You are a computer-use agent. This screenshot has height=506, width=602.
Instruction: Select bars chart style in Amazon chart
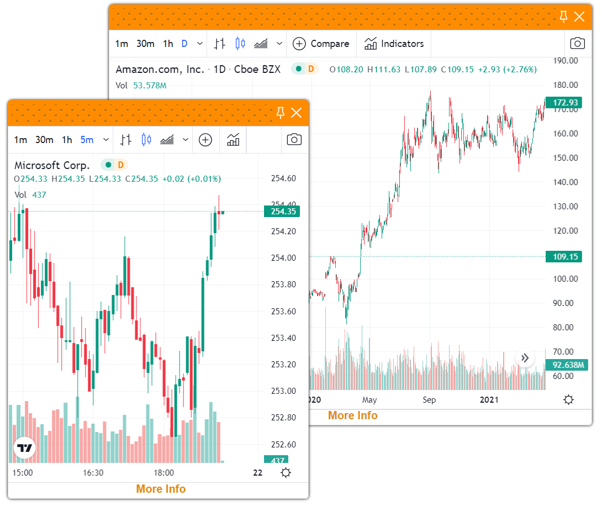click(220, 44)
